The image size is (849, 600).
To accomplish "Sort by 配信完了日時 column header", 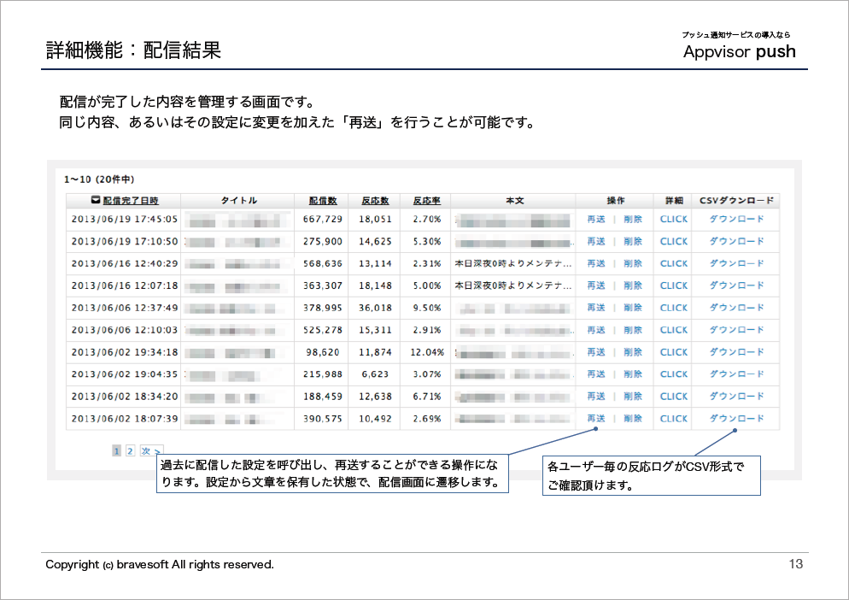I will [131, 201].
